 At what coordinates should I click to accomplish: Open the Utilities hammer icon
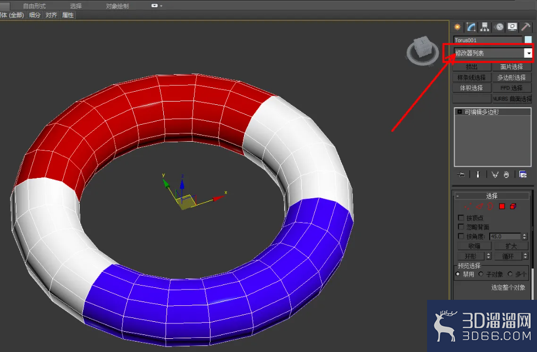(x=525, y=27)
